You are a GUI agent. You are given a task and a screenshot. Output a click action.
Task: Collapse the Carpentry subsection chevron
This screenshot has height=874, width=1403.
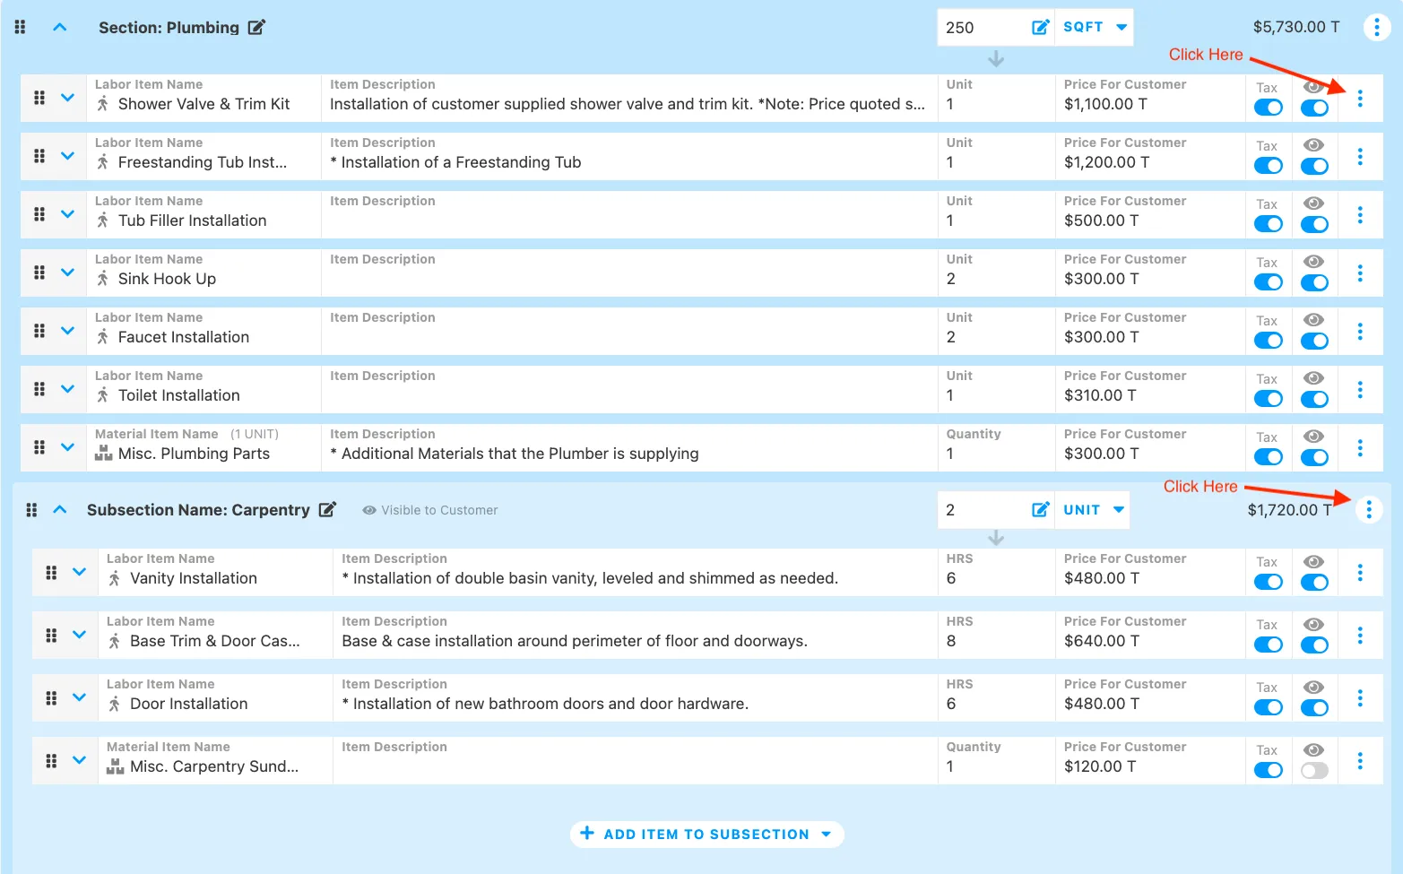(60, 509)
